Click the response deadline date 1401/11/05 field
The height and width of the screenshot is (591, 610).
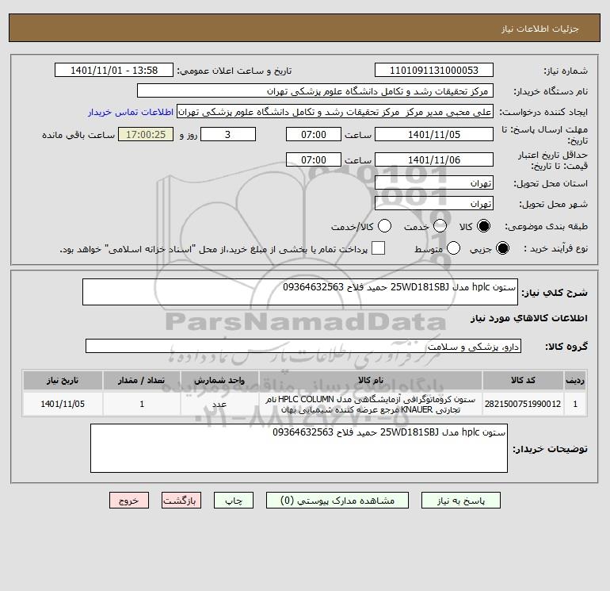pos(434,135)
